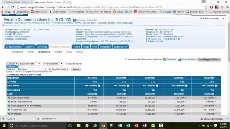230x129 pixels.
Task: Visit the www.verizon.com website link
Action: (125, 23)
